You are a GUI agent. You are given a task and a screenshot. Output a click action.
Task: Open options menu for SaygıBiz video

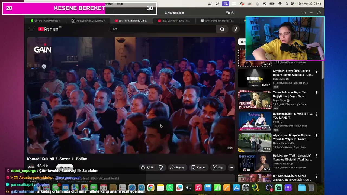316,71
